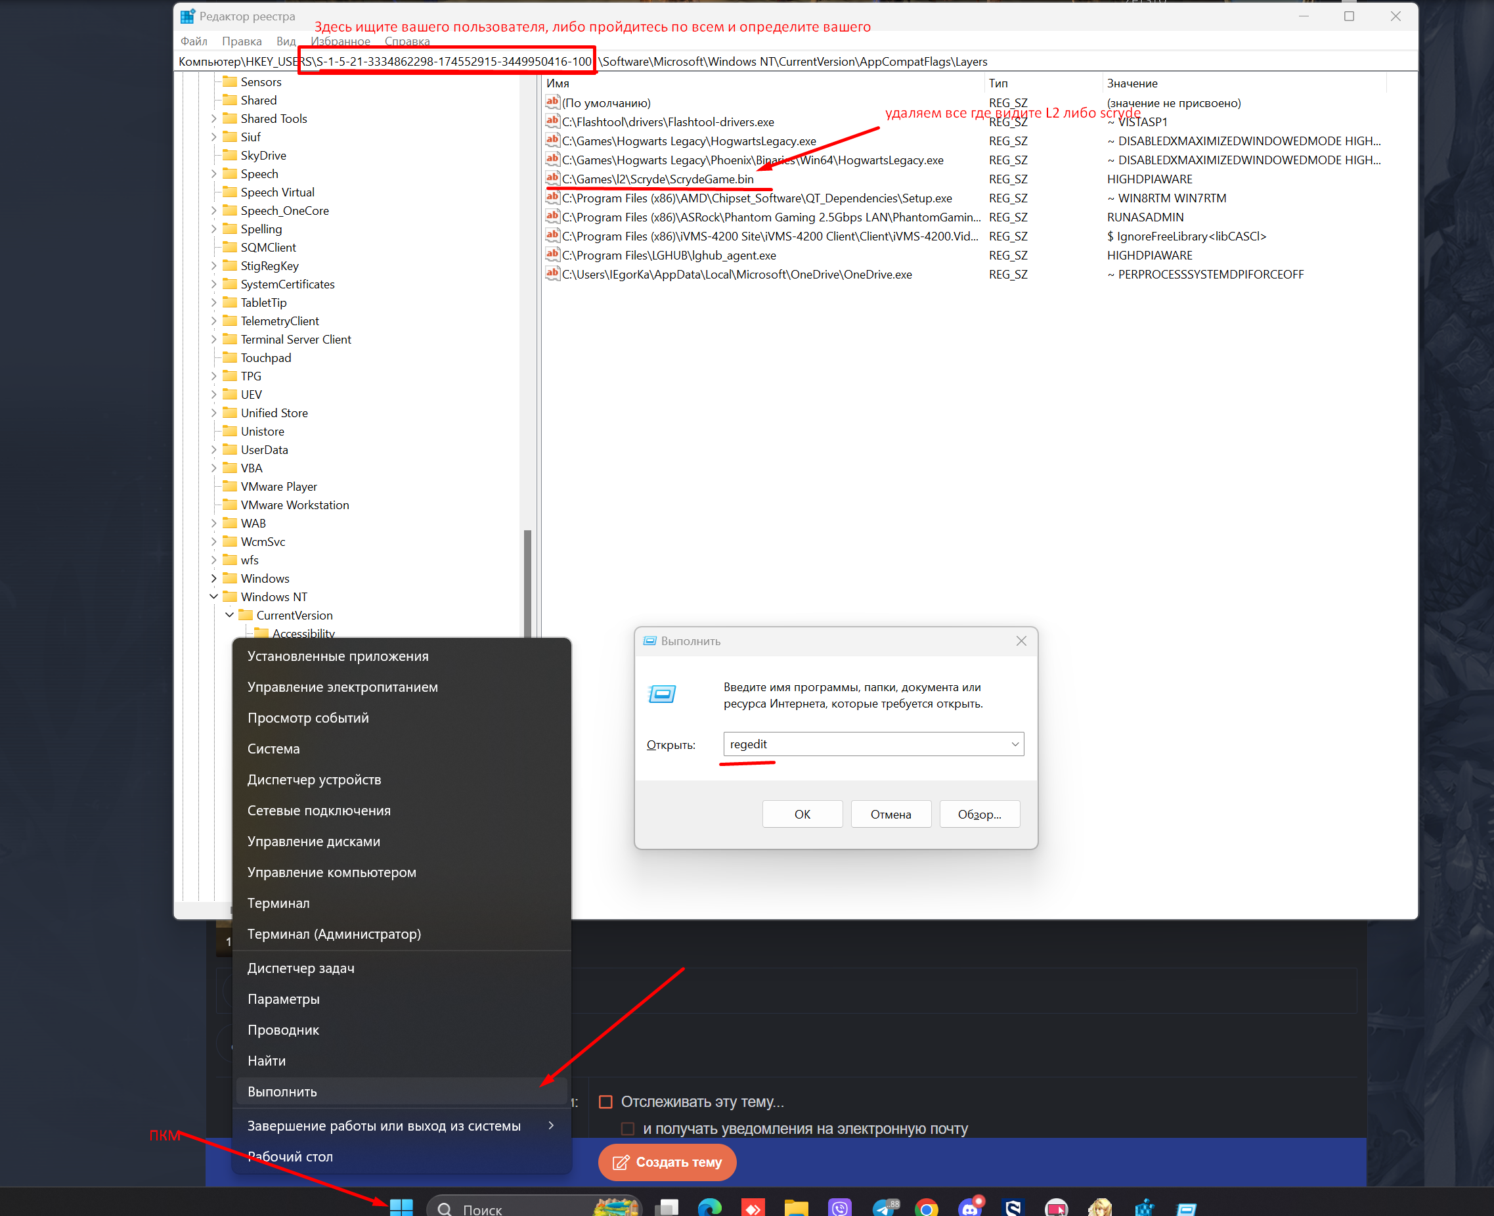
Task: Open the Run dialog combo box dropdown
Action: [x=1015, y=744]
